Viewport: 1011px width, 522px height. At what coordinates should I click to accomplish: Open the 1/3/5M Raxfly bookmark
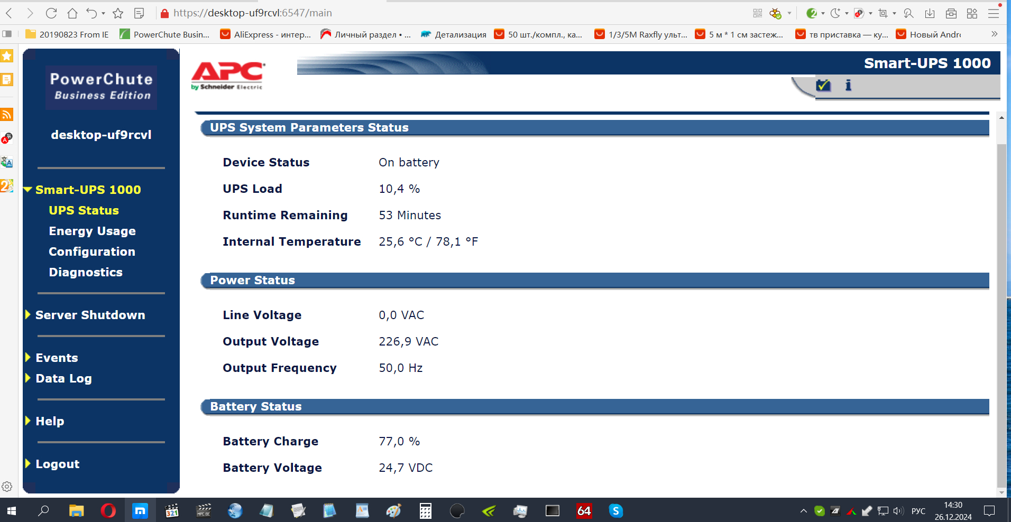(641, 34)
